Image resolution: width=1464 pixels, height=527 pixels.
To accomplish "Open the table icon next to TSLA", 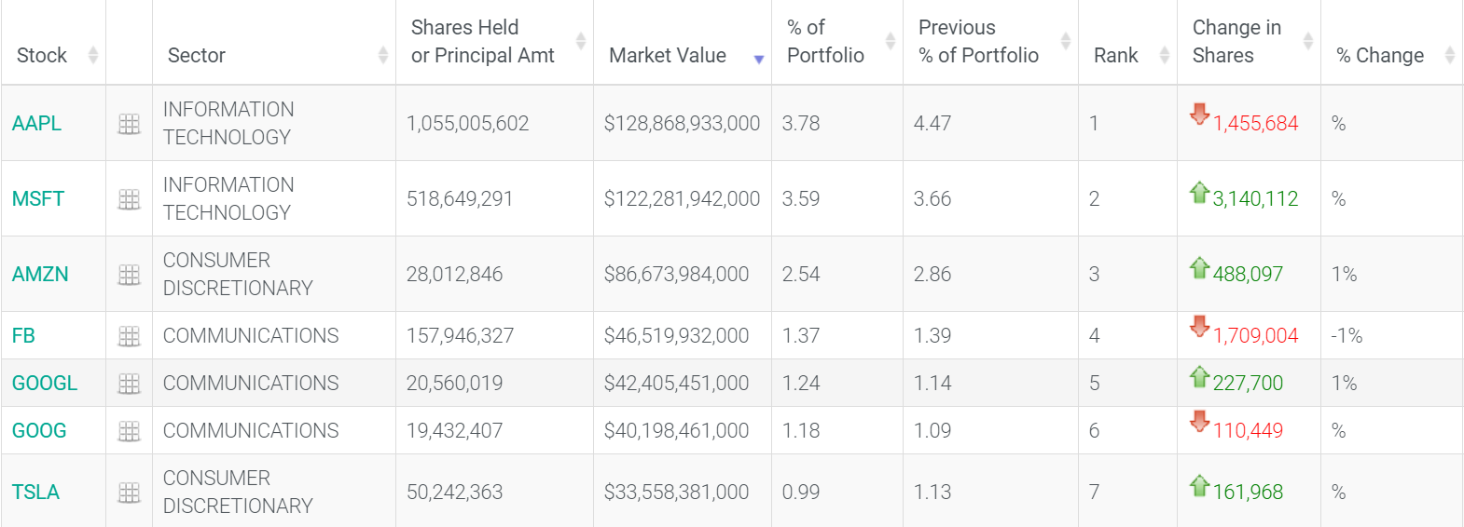I will click(129, 493).
